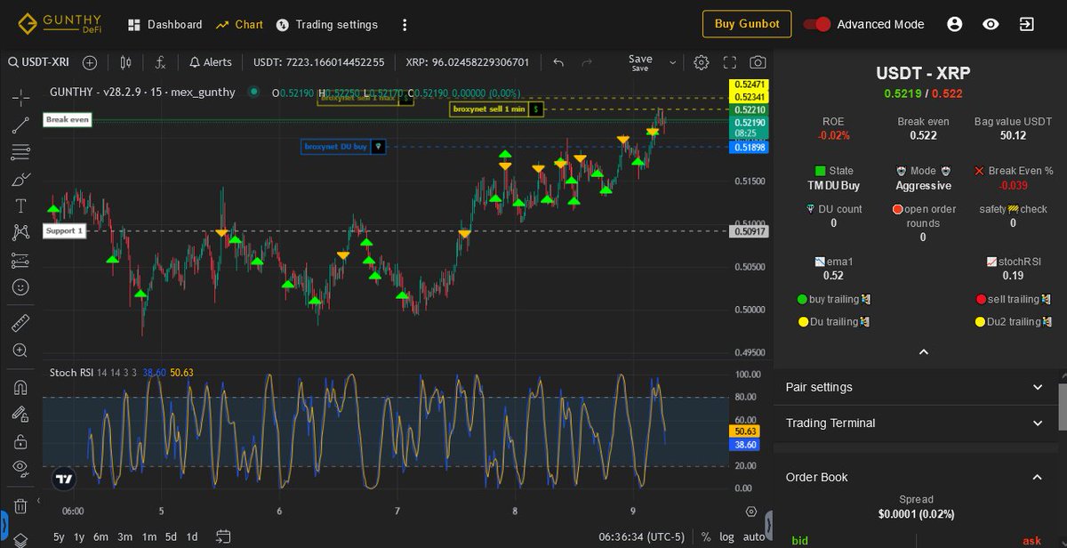Take a chart screenshot with camera icon
Screen dimensions: 1067x548
coord(758,62)
